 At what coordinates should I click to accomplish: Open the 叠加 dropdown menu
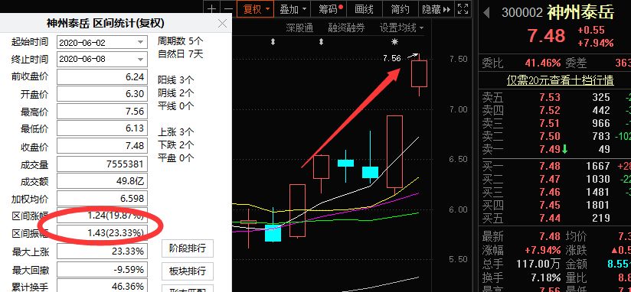coord(293,9)
